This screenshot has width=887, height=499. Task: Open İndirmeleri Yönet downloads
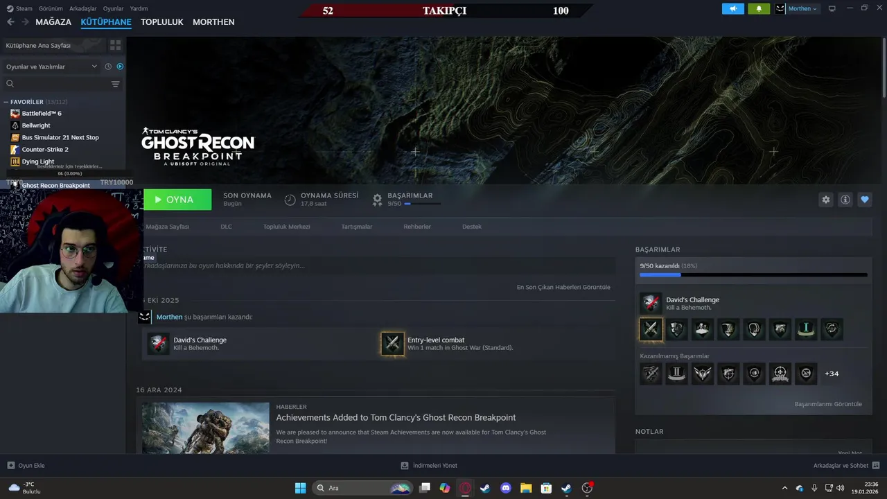429,466
